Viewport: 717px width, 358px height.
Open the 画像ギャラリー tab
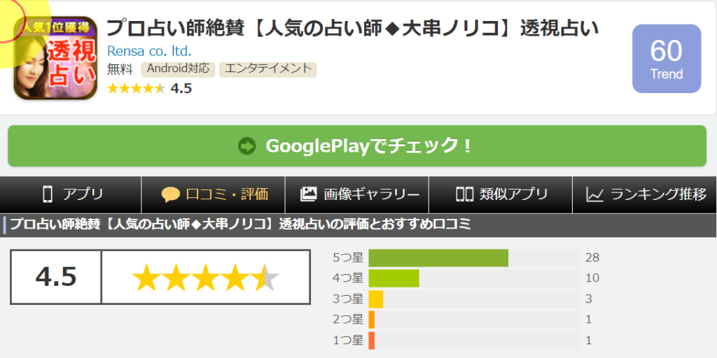[x=357, y=195]
